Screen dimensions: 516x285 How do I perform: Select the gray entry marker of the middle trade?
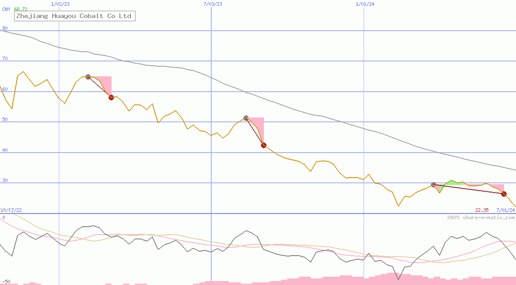coord(246,118)
